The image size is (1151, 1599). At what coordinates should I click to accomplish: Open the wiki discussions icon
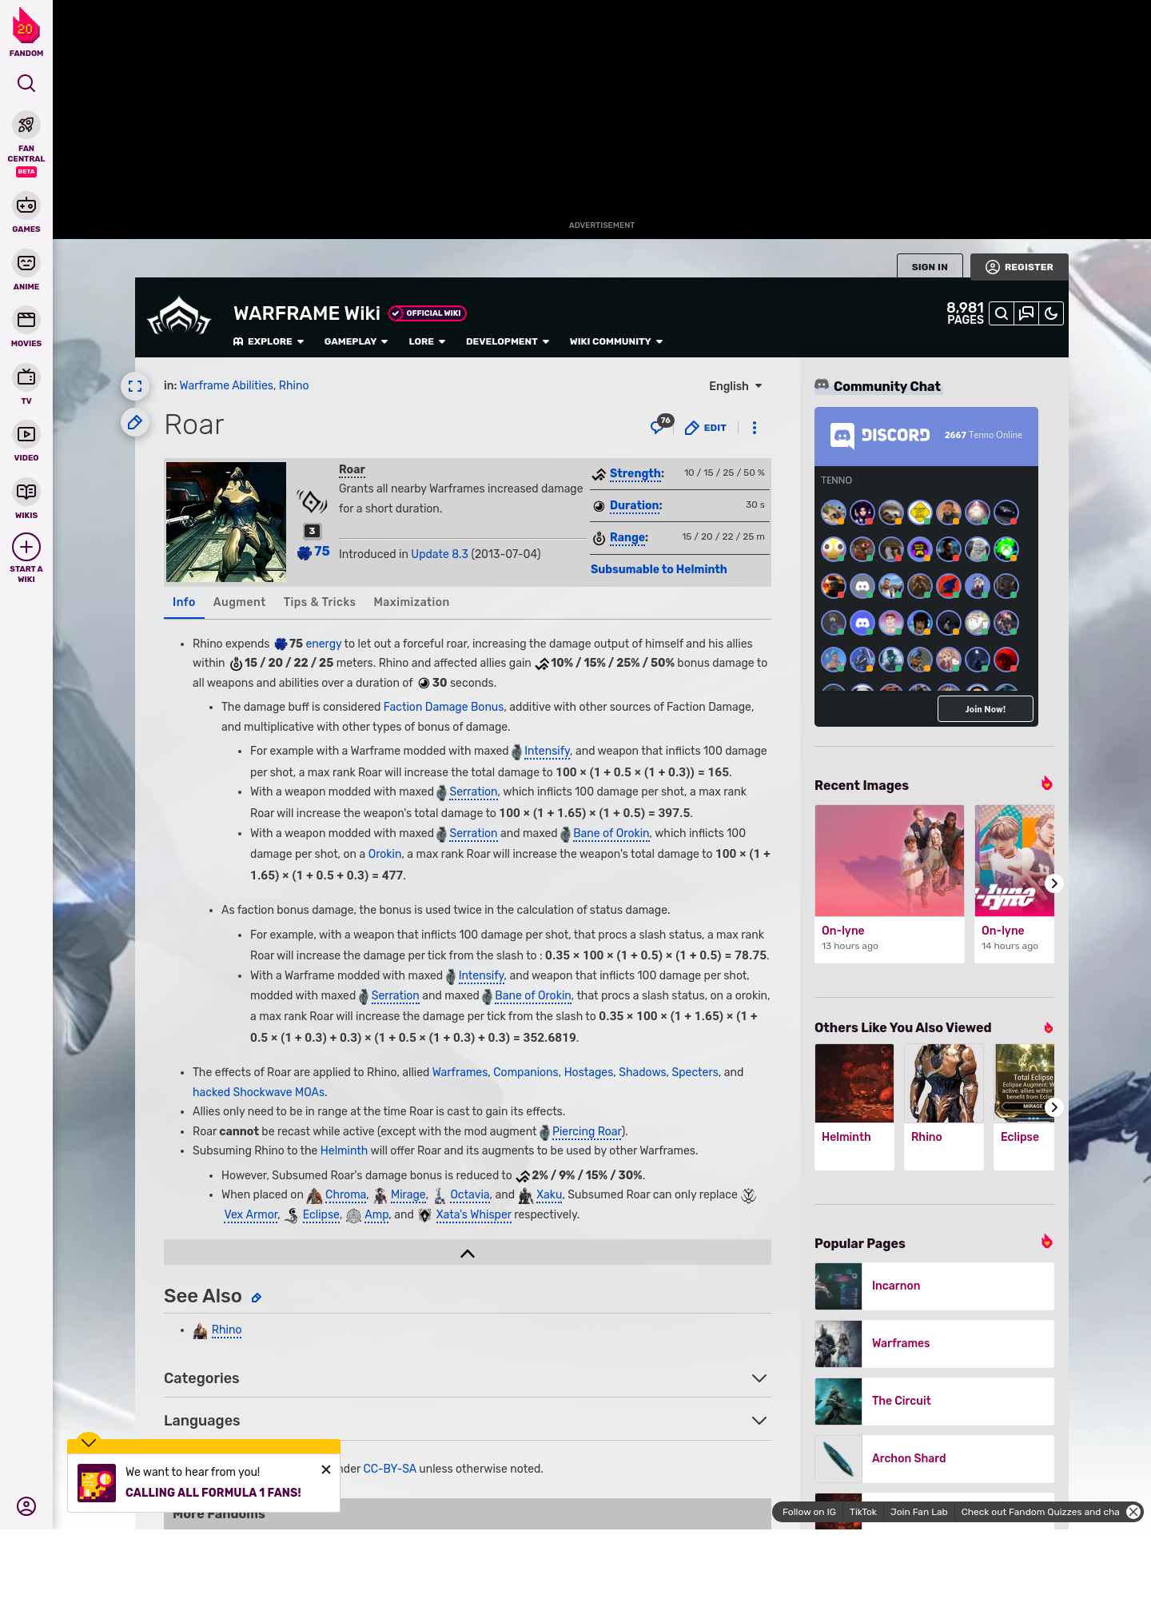[1026, 313]
